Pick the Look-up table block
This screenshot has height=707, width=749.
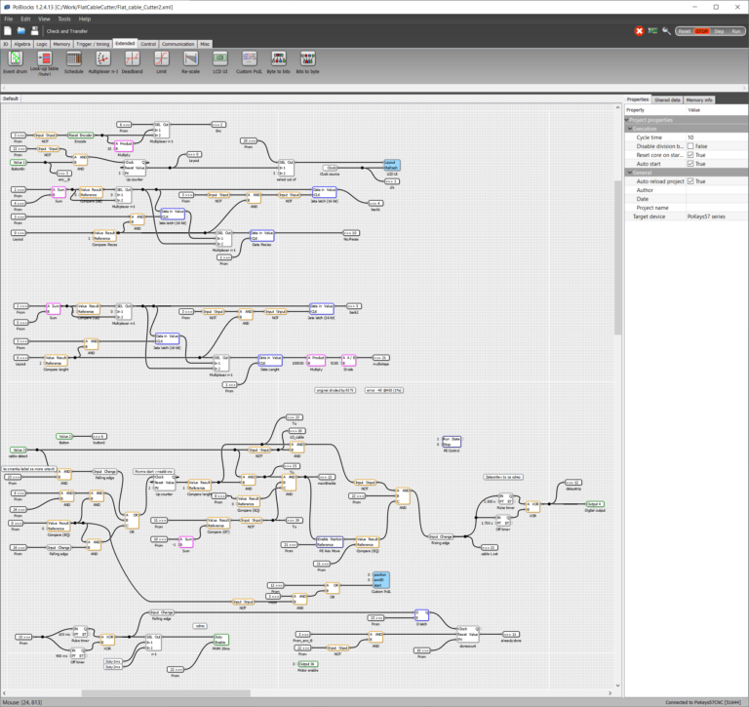tap(44, 59)
